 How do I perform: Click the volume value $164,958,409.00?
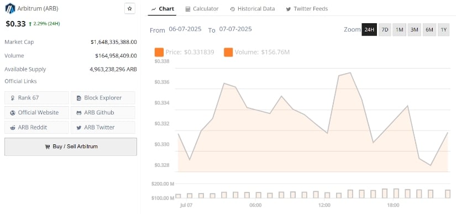pos(116,56)
